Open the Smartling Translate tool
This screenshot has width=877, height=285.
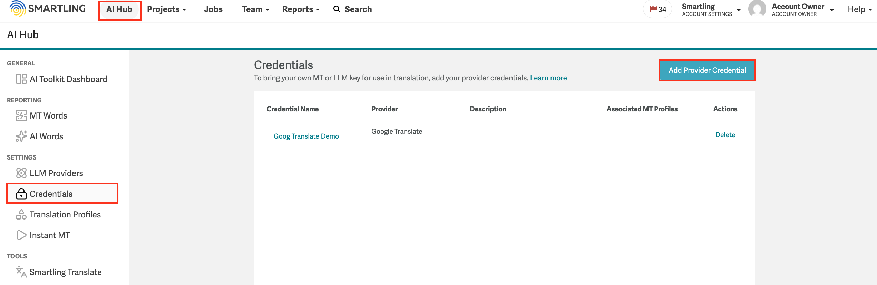click(x=66, y=272)
